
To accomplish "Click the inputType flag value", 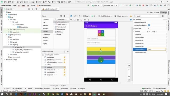I will pyautogui.click(x=148, y=28).
